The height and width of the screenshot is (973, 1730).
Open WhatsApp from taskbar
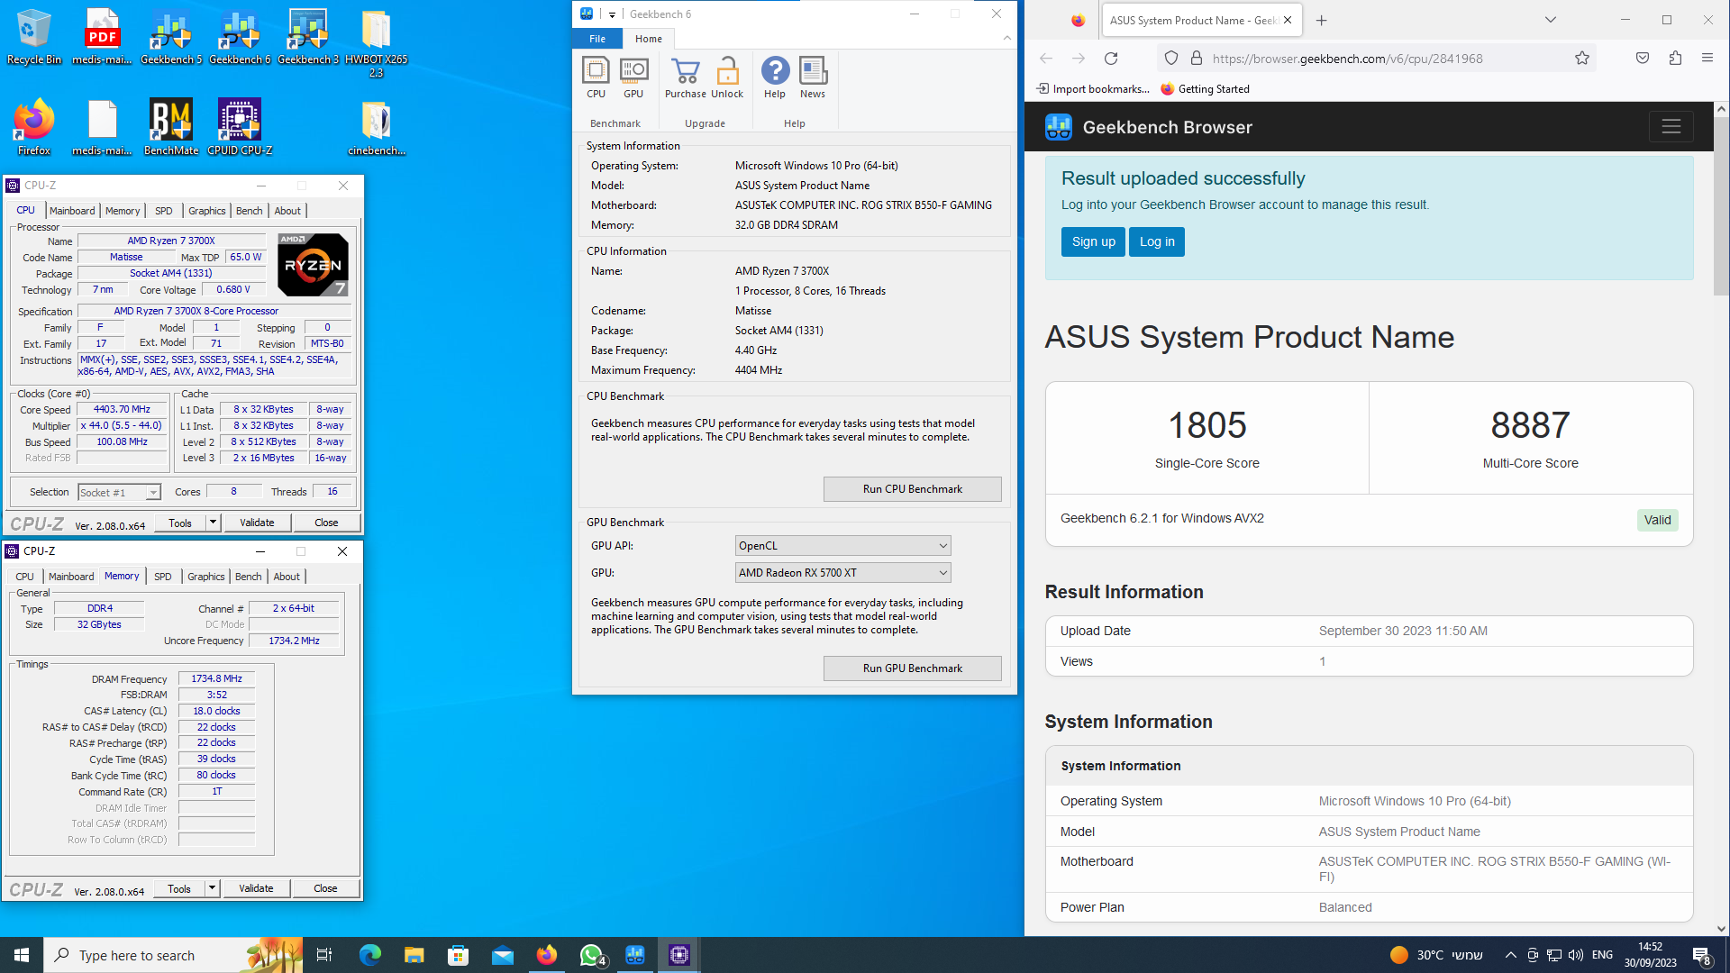pyautogui.click(x=591, y=955)
